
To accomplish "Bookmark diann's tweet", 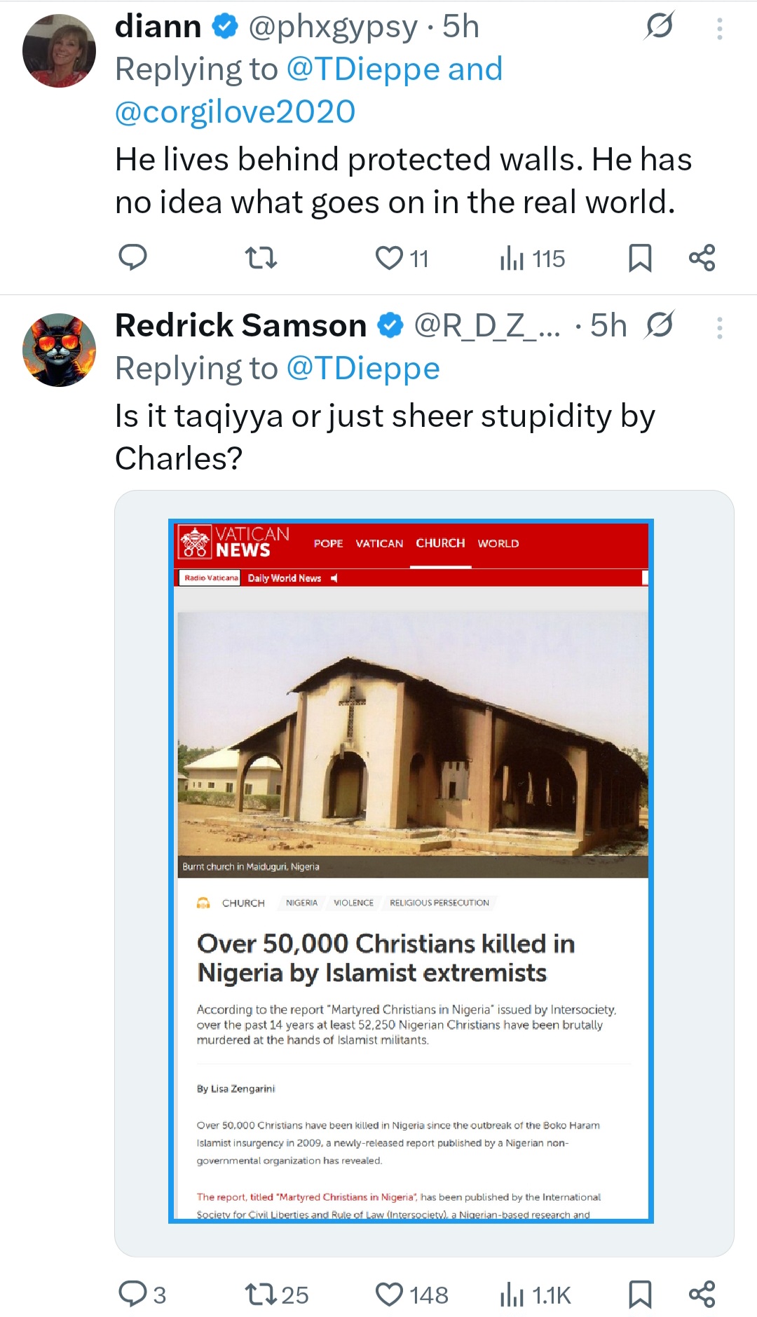I will (x=640, y=258).
